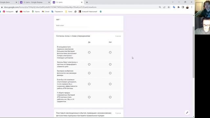Open a new browser tab with plus
The image size is (210, 118).
click(87, 2)
